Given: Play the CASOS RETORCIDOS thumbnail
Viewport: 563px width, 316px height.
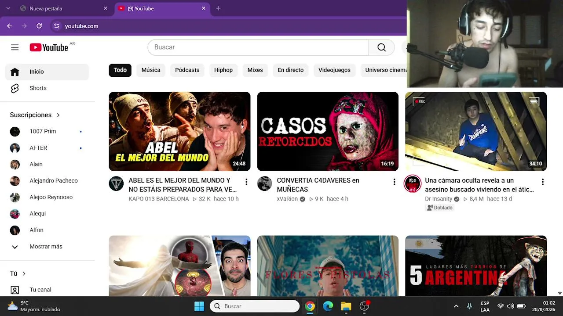Looking at the screenshot, I should 328,131.
